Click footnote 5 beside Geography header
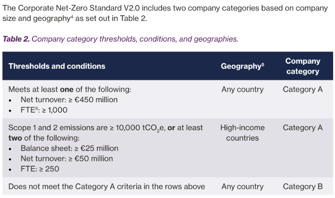335x198 pixels. 263,64
